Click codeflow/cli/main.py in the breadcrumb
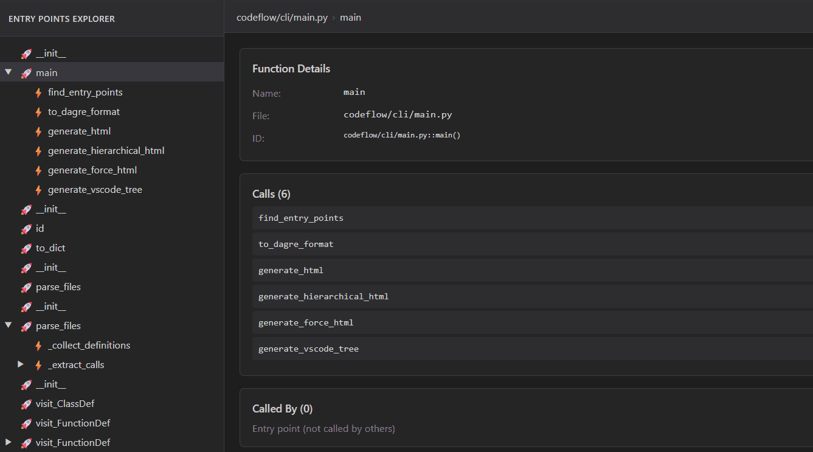The width and height of the screenshot is (813, 452). coord(282,18)
